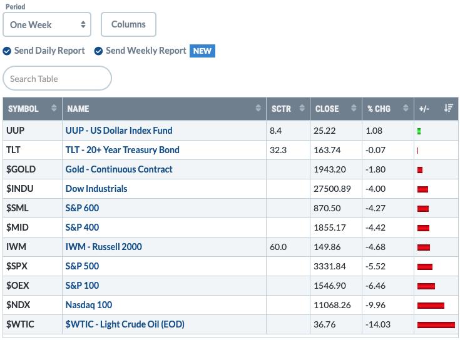The image size is (460, 340).
Task: Toggle the Send Daily Report checkbox
Action: (x=7, y=51)
